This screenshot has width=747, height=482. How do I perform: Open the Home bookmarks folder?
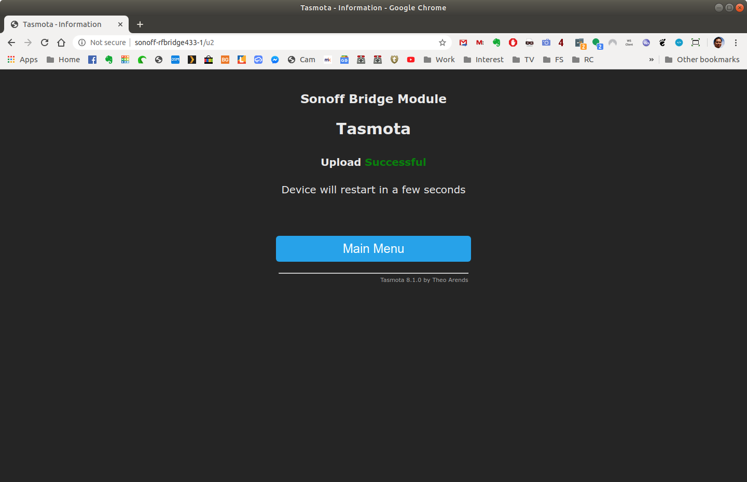pos(63,60)
